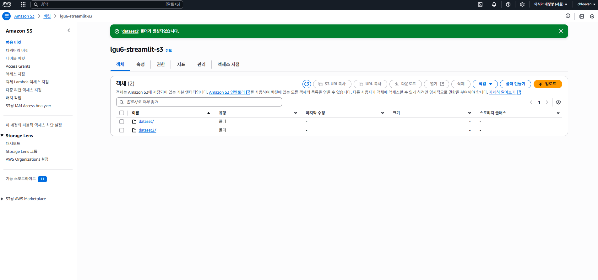Go to the next page arrow
The height and width of the screenshot is (280, 598).
pos(547,102)
